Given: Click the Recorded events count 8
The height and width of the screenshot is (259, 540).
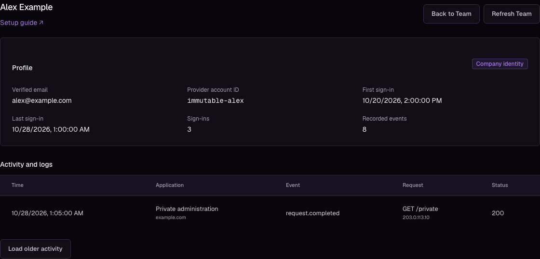Looking at the screenshot, I should (x=364, y=129).
